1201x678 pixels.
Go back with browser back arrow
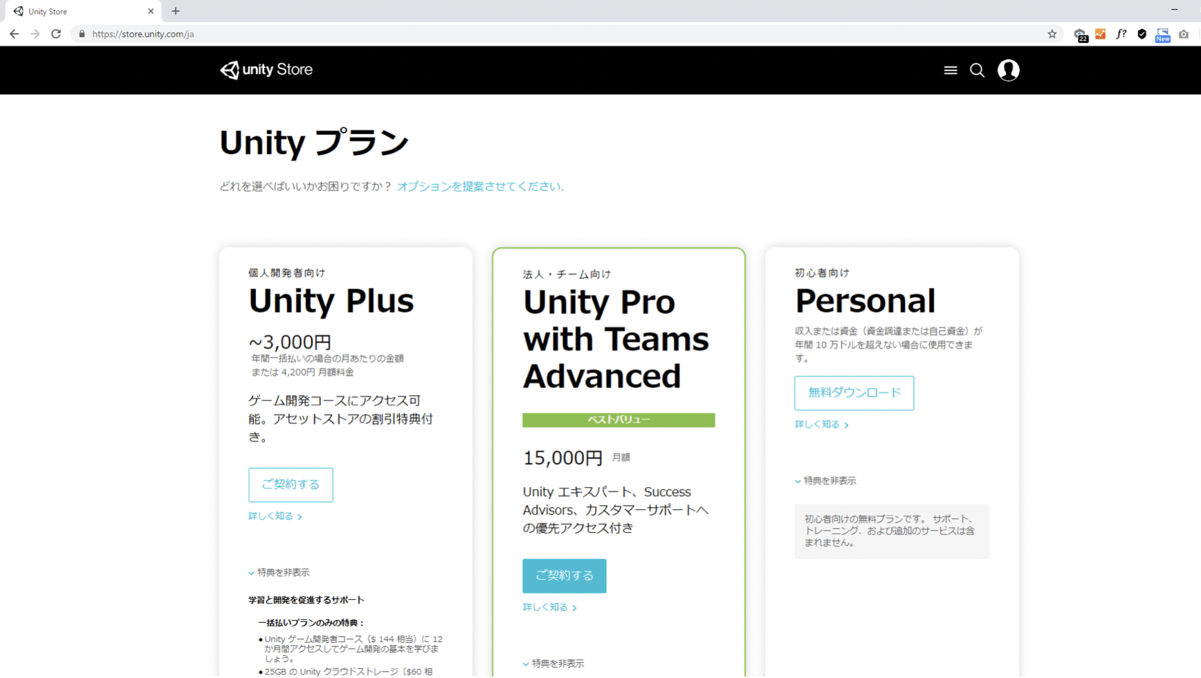(14, 34)
